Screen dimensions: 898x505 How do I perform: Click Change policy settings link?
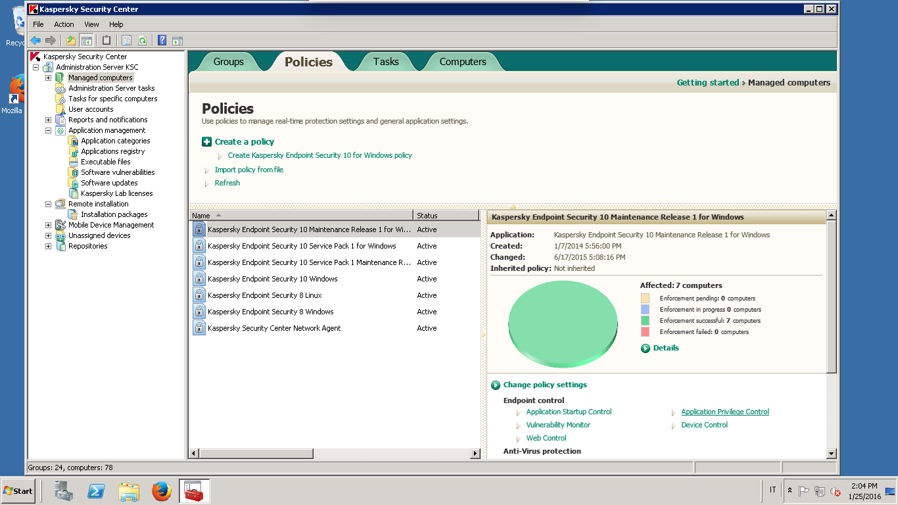[x=545, y=385]
